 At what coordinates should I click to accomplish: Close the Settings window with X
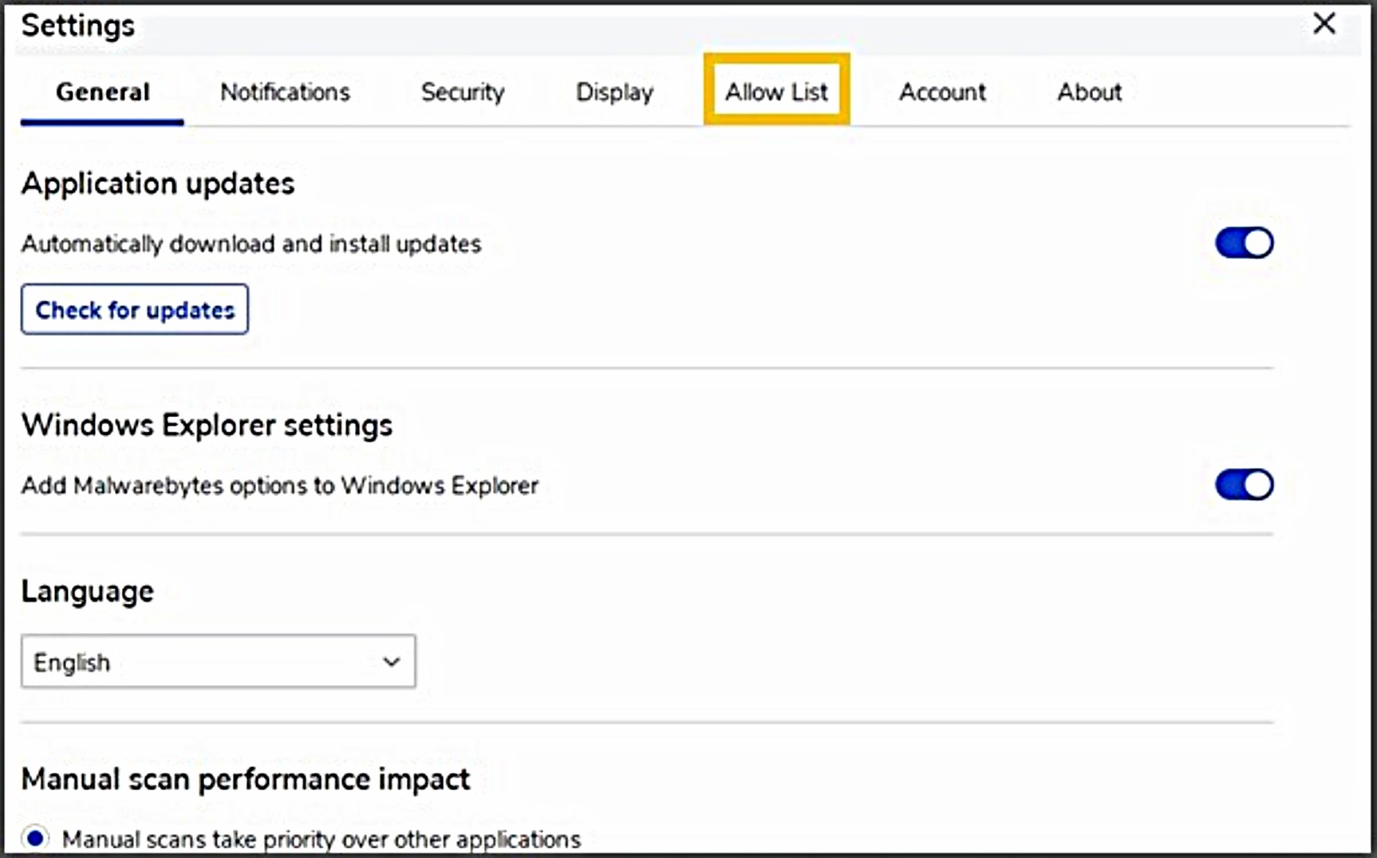(1324, 24)
